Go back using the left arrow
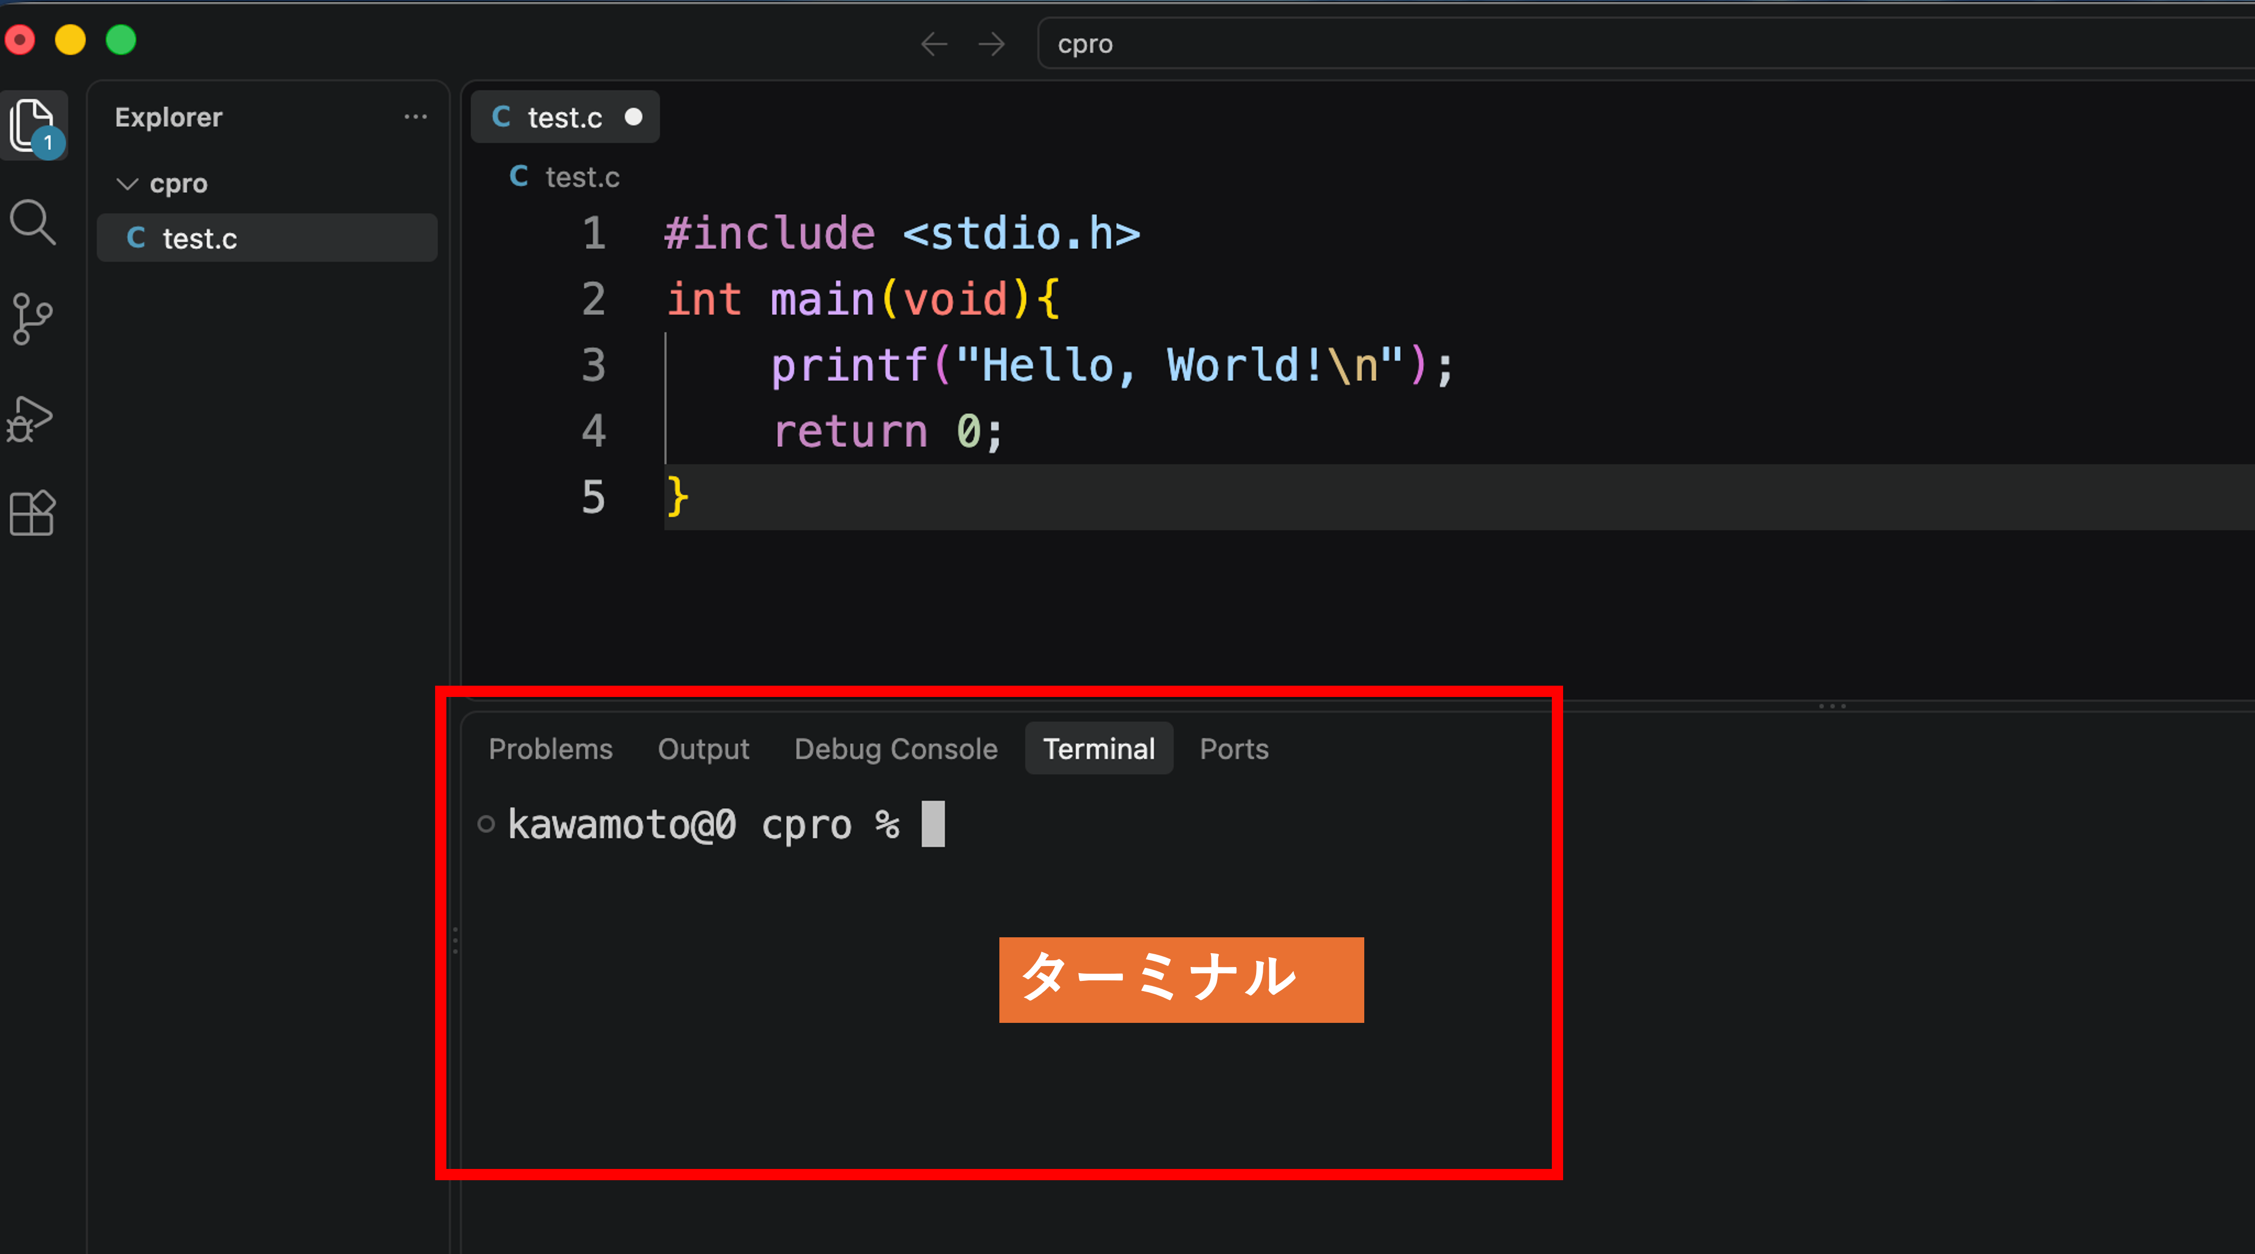2255x1254 pixels. point(934,44)
